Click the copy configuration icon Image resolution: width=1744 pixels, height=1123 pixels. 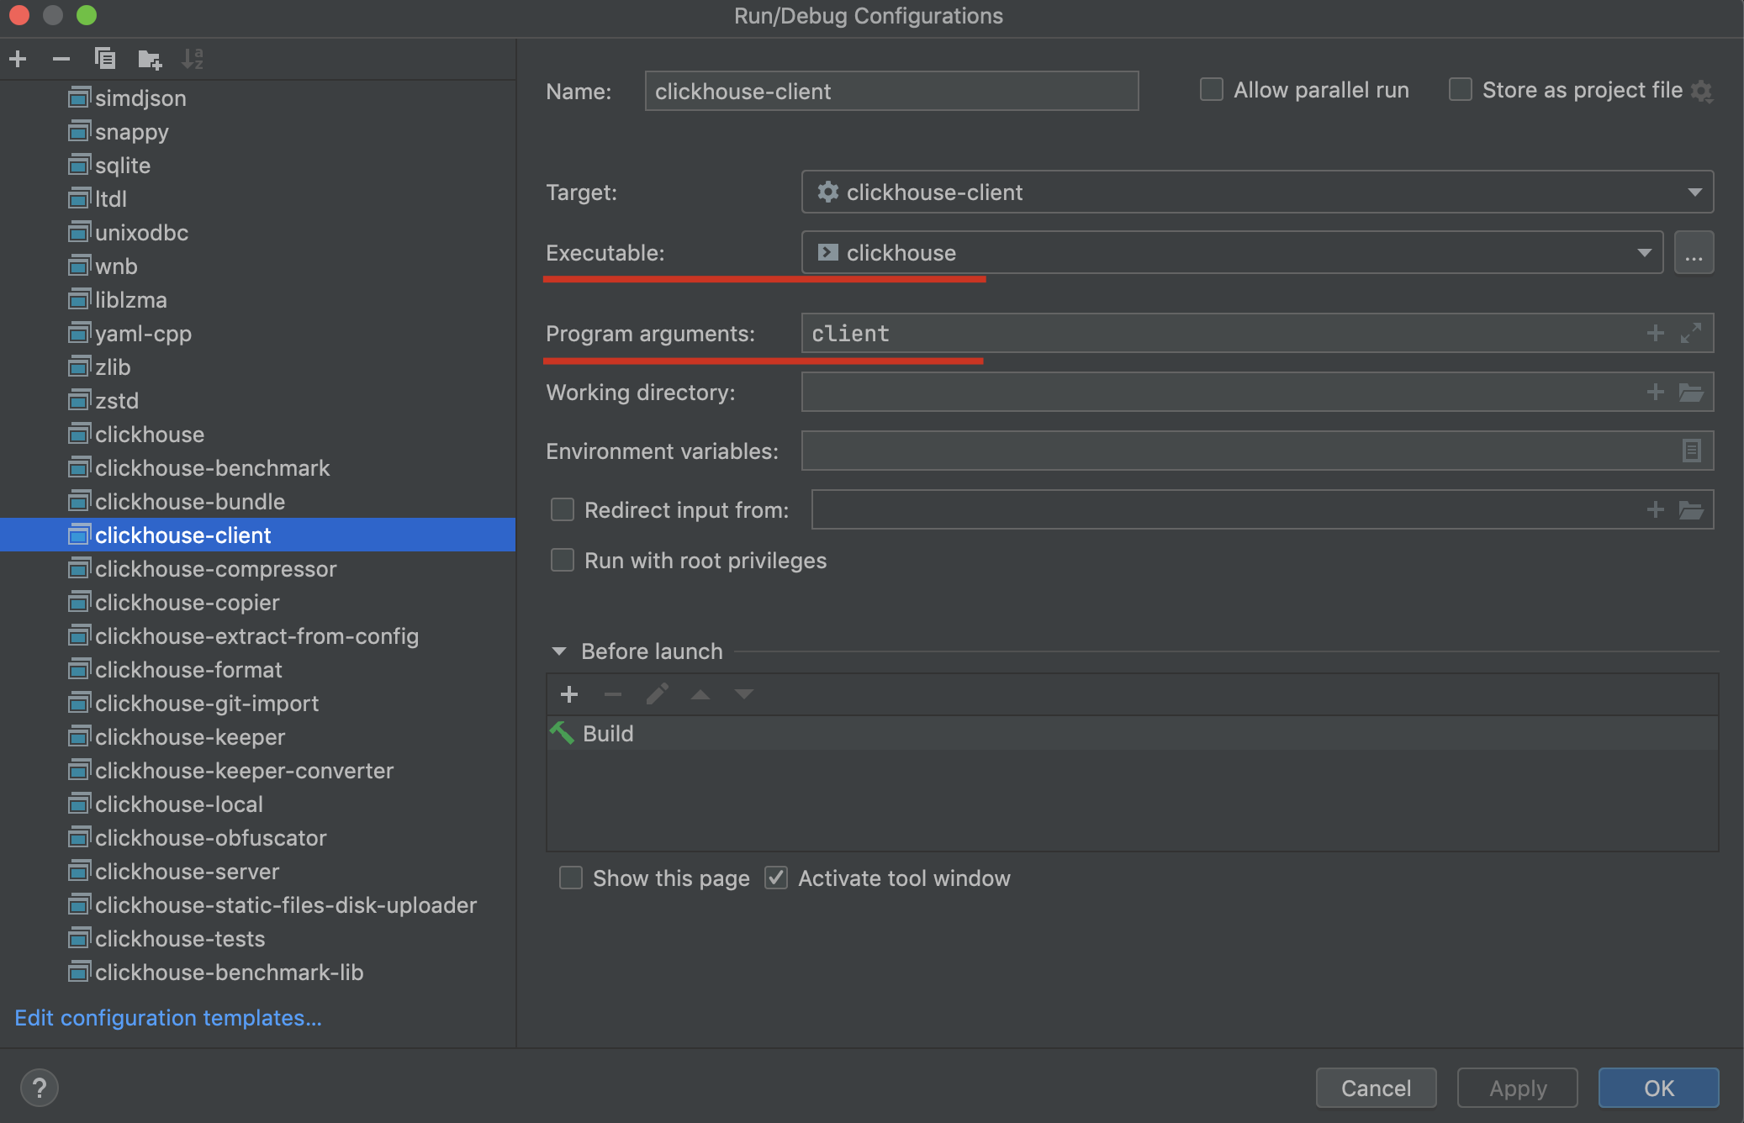pos(105,59)
